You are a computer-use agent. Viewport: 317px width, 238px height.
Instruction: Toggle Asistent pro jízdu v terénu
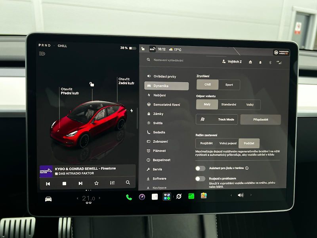click(201, 168)
